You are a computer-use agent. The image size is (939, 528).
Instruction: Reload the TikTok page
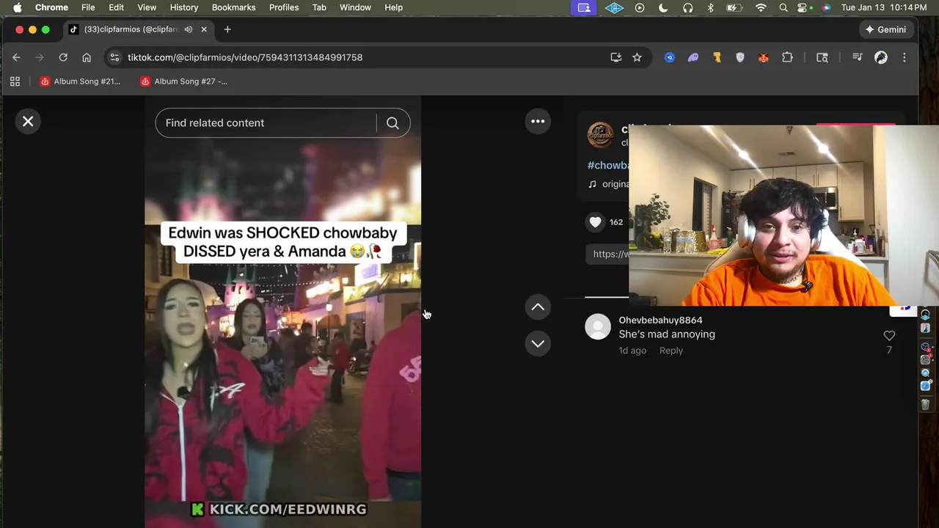coord(63,57)
